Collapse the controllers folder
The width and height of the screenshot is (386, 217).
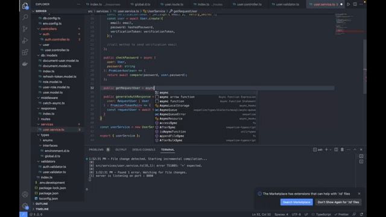point(48,29)
